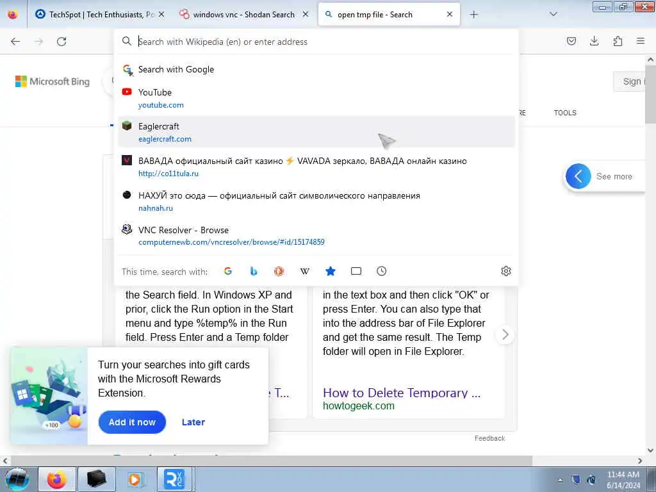Open YouTube suggestion in dropdown
The image size is (656, 492).
(x=316, y=98)
